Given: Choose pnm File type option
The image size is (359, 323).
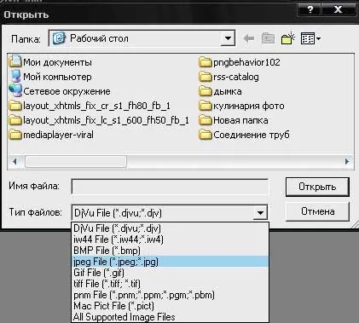Looking at the screenshot, I should [170, 295].
